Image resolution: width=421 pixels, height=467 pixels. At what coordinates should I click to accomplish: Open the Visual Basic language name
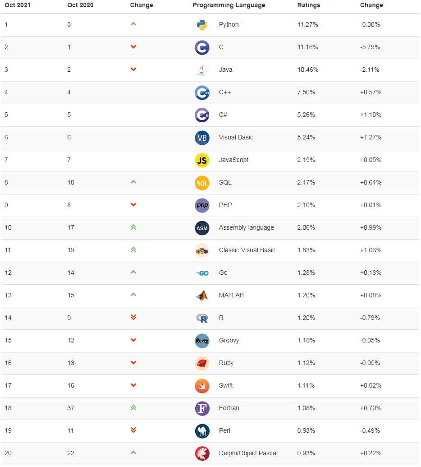coord(236,137)
